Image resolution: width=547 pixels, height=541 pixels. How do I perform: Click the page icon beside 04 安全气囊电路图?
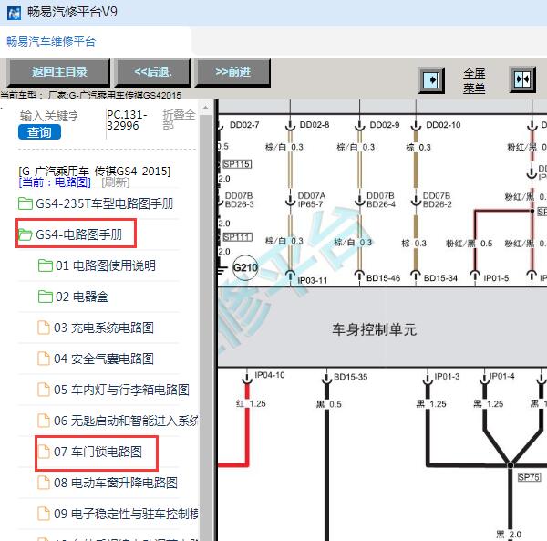44,359
